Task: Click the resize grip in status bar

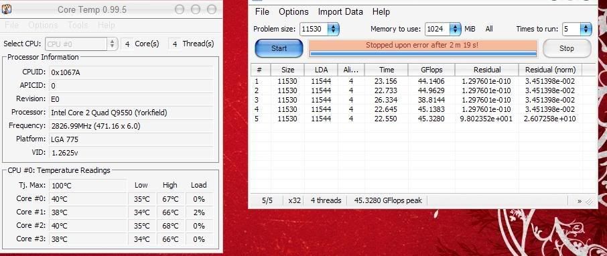Action: [589, 200]
